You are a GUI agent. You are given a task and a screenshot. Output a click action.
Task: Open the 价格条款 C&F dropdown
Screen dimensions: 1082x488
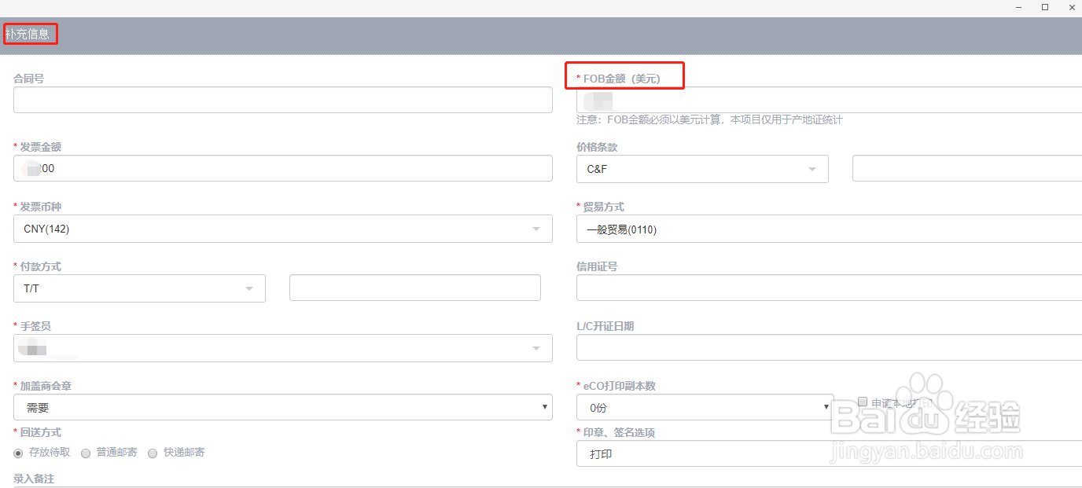coord(701,169)
